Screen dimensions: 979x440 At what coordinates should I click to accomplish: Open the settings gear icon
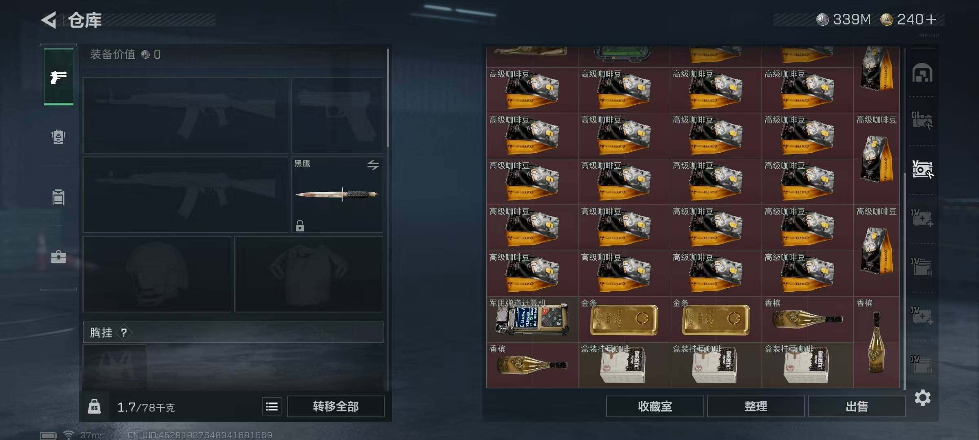[922, 398]
